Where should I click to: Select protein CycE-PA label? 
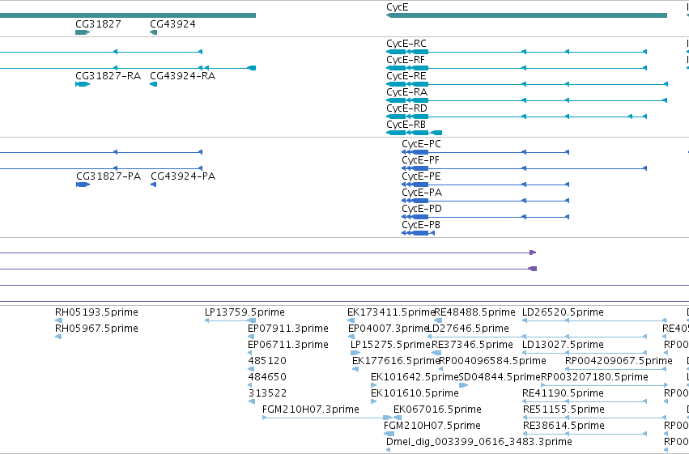coord(422,193)
